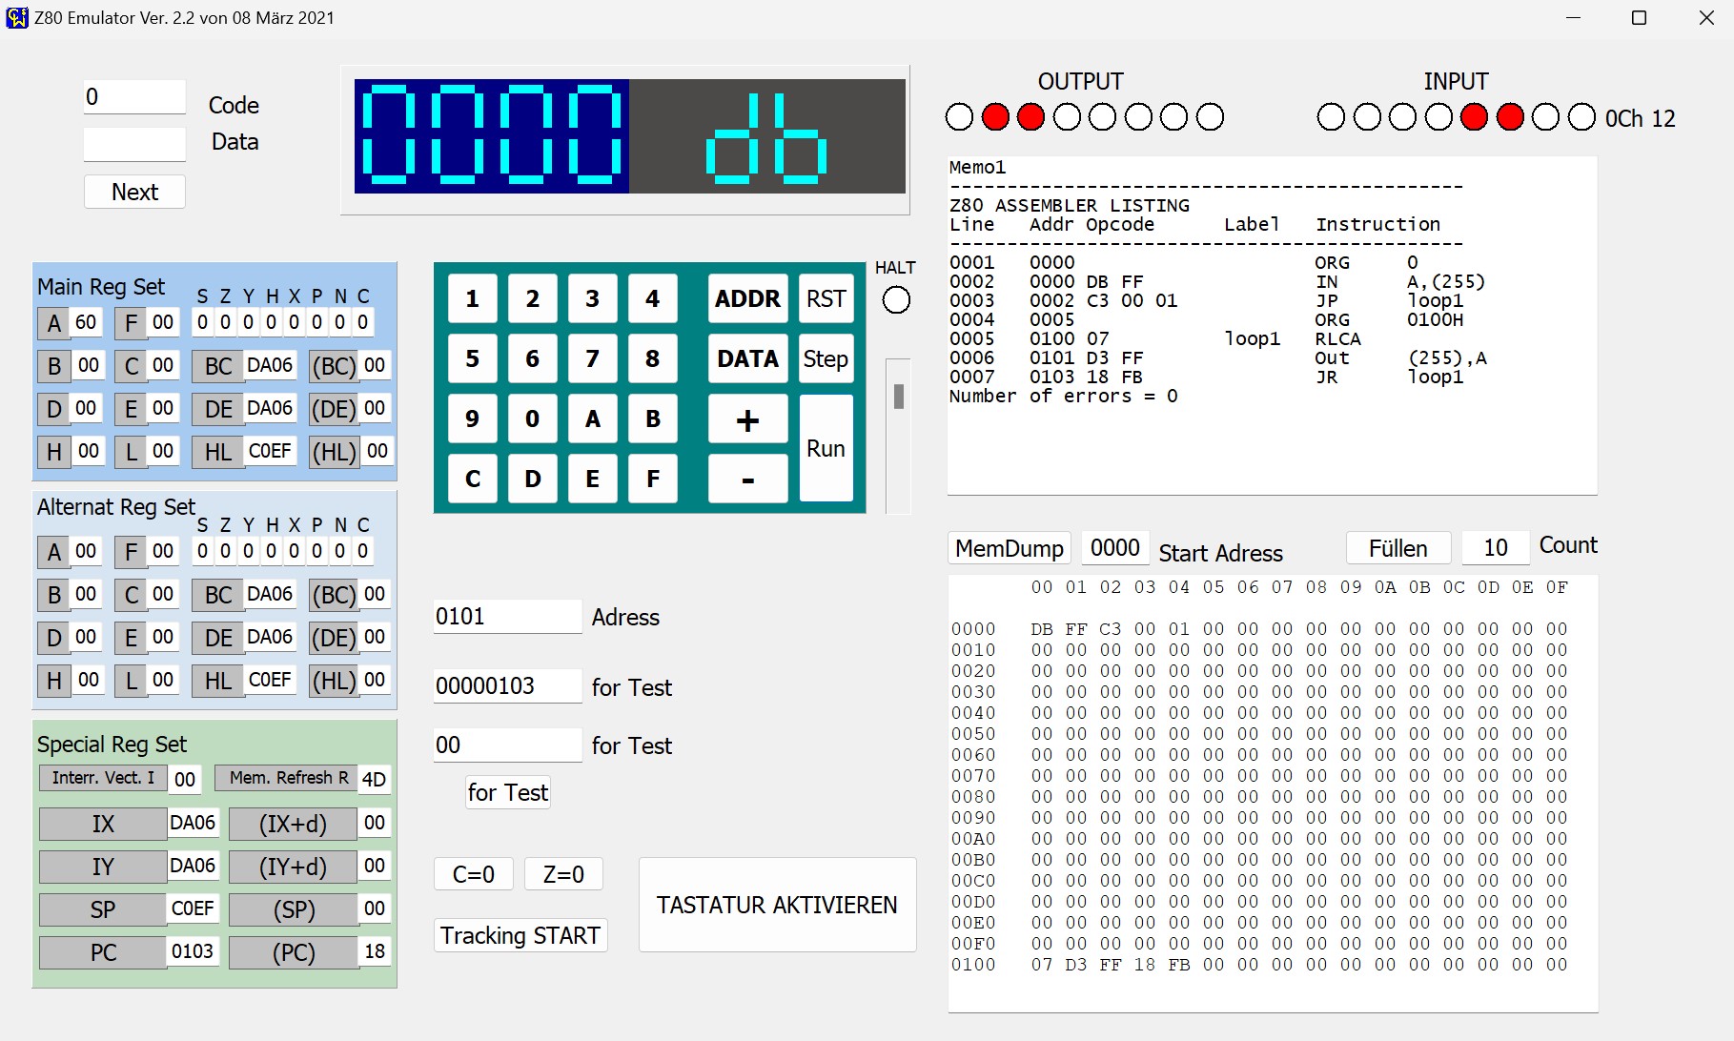Click the Z80 Emulator title bar icon

pos(16,17)
